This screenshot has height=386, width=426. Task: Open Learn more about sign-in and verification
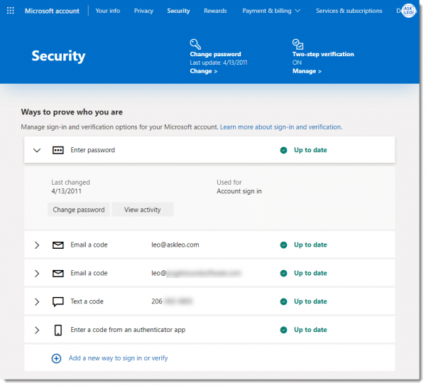coord(281,127)
